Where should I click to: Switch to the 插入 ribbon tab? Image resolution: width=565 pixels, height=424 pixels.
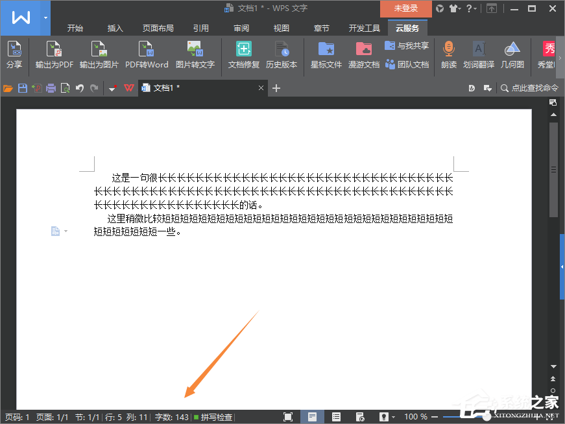click(x=115, y=29)
